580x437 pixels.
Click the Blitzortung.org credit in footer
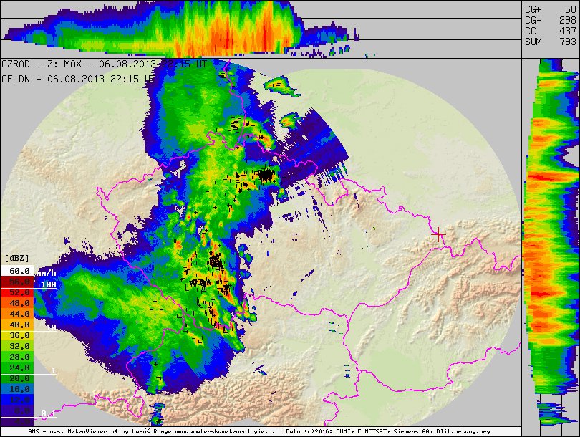463,431
